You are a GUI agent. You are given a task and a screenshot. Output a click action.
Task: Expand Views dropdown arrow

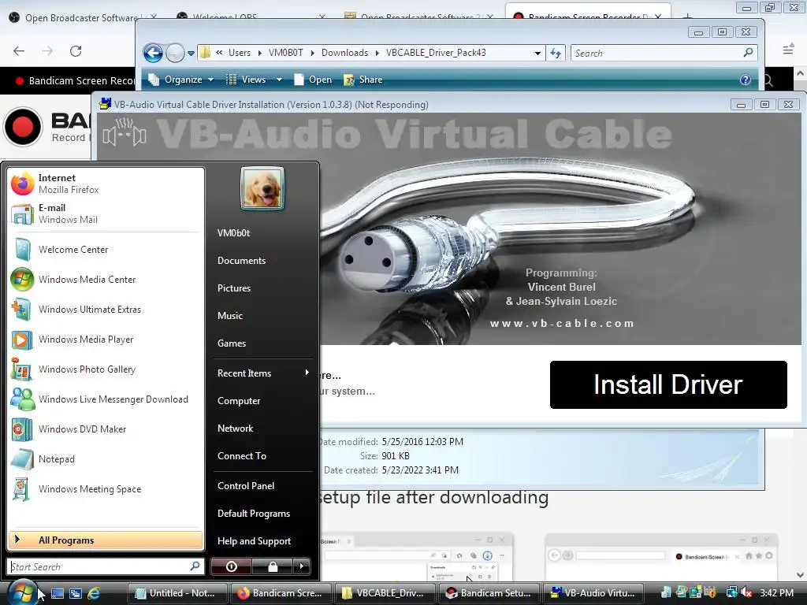click(x=279, y=80)
